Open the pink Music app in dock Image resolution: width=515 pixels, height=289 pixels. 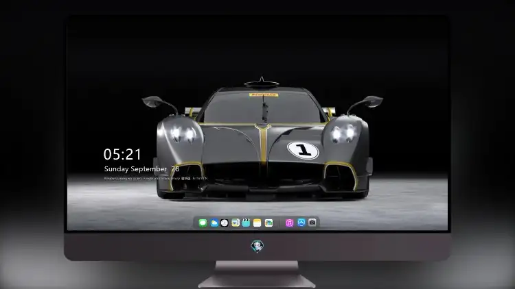(x=289, y=223)
